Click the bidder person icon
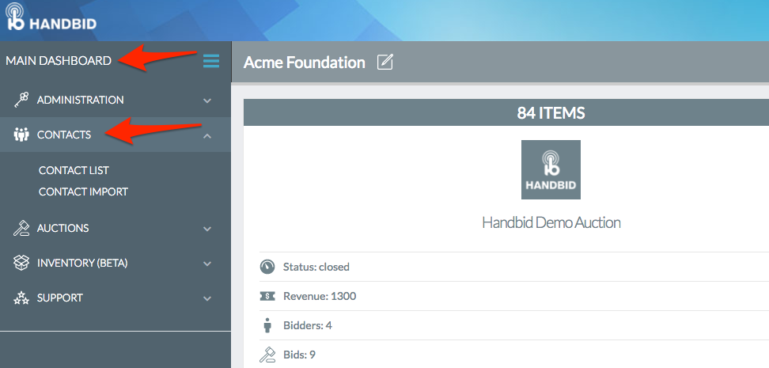This screenshot has width=769, height=368. pyautogui.click(x=267, y=325)
